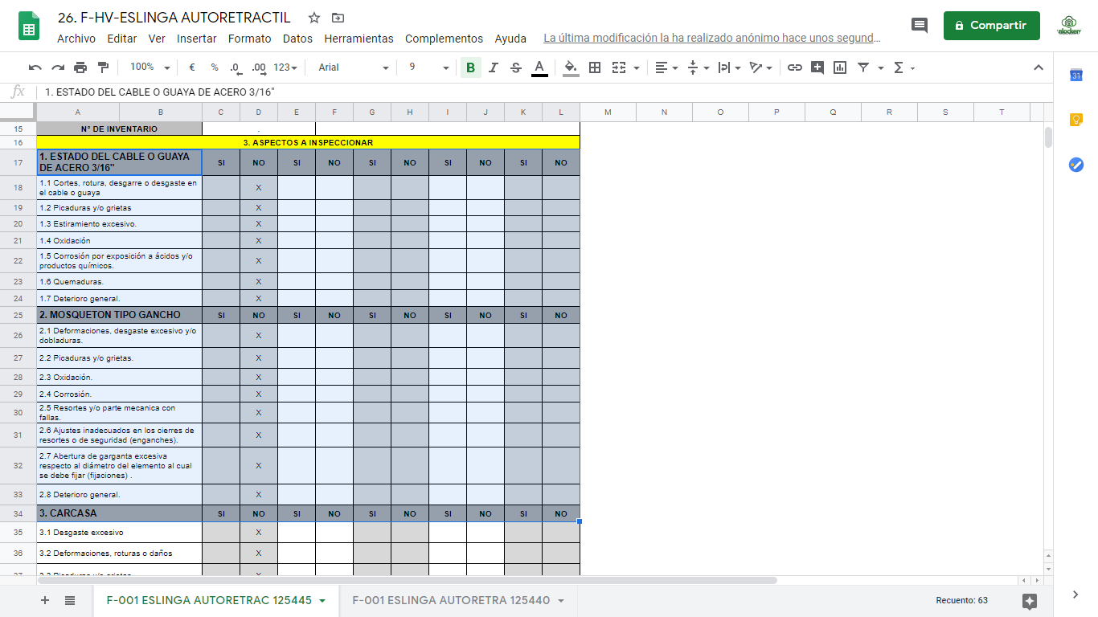Open cell borders options
Viewport: 1098px width, 617px height.
(x=595, y=67)
